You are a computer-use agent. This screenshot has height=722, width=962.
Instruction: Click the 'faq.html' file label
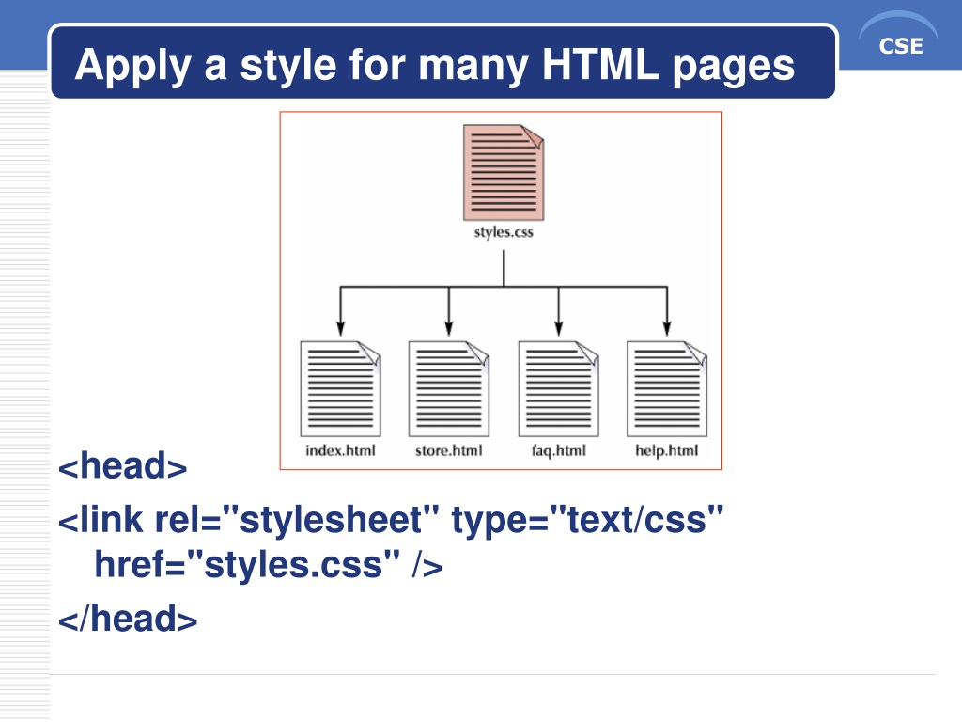pos(559,450)
